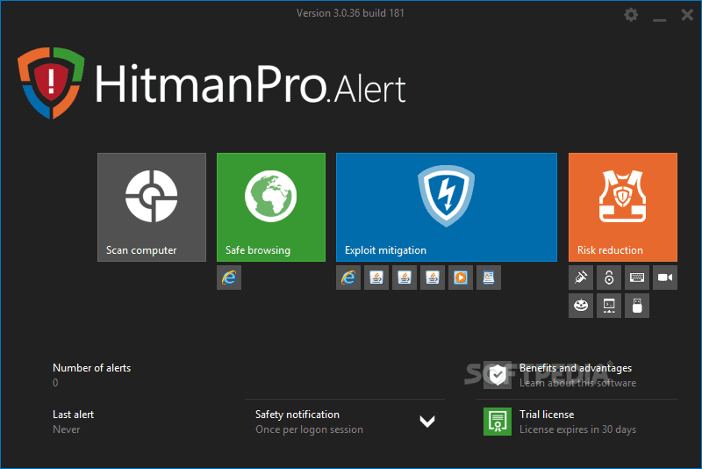The image size is (702, 469).
Task: Click the Internet Explorer icon under Exploit mitigation
Action: pos(348,278)
